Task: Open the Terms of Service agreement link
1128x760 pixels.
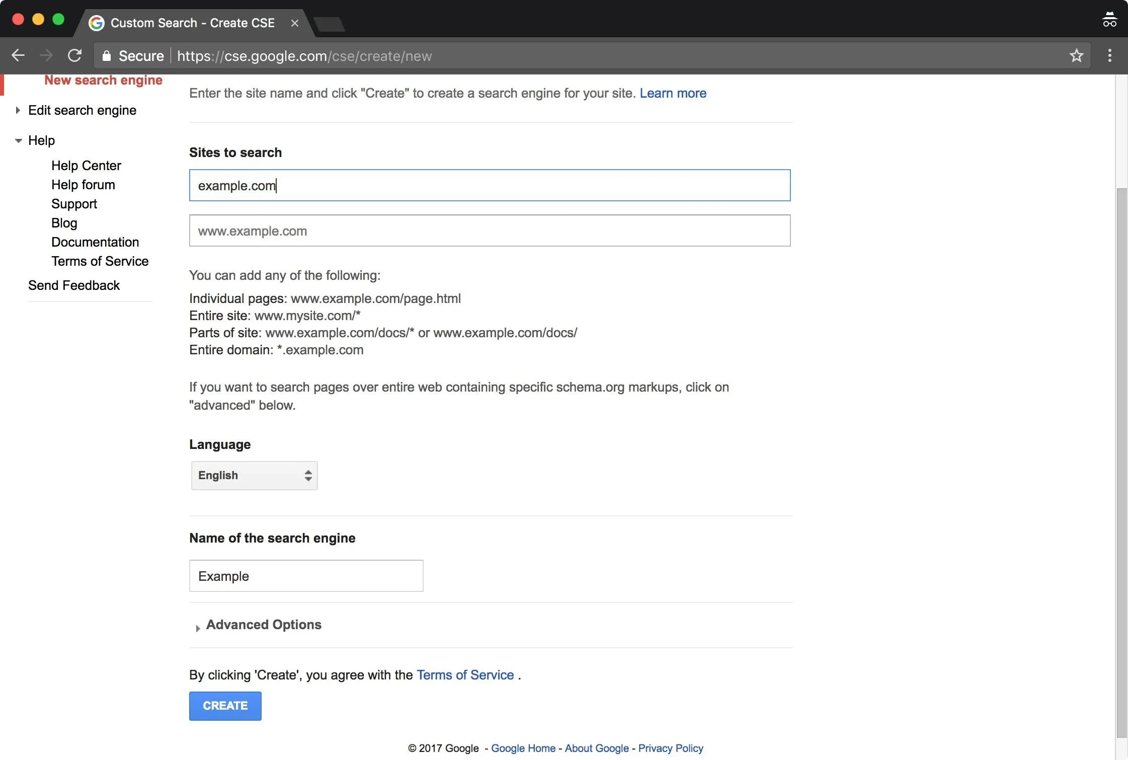Action: click(465, 675)
